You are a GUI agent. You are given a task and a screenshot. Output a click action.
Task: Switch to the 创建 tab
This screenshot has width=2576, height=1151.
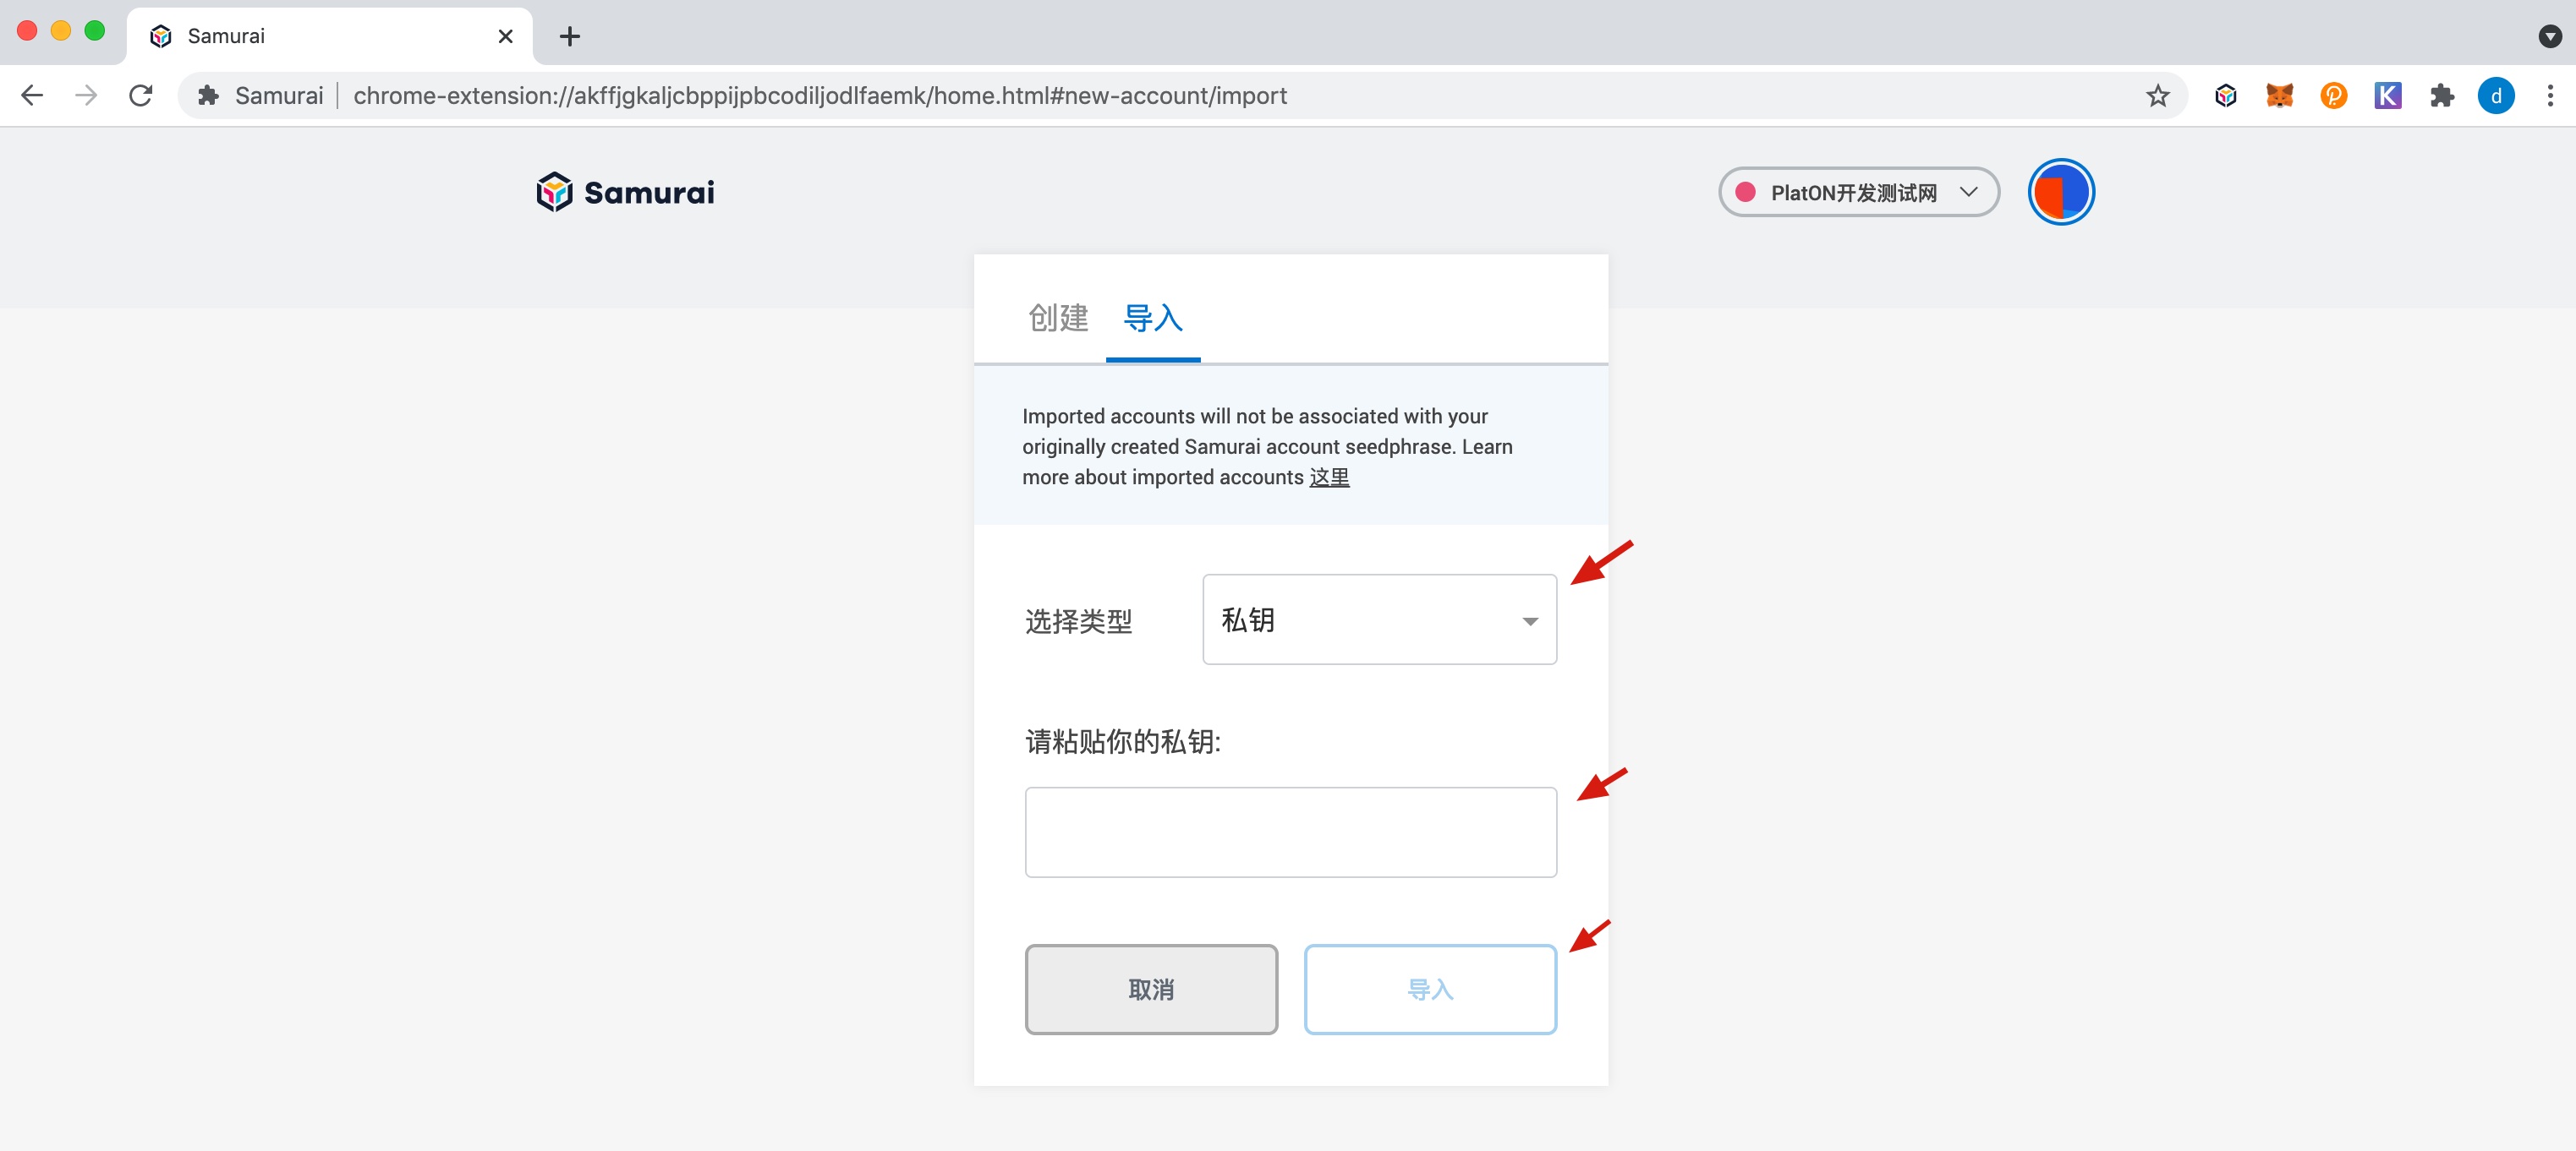click(1058, 318)
